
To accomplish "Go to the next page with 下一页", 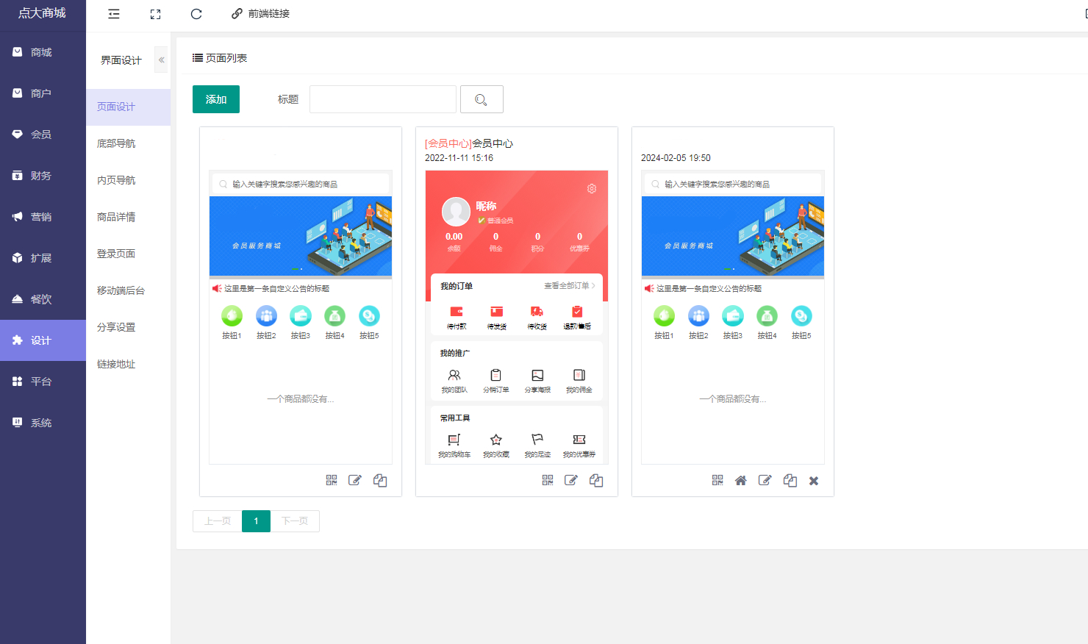I will (295, 520).
